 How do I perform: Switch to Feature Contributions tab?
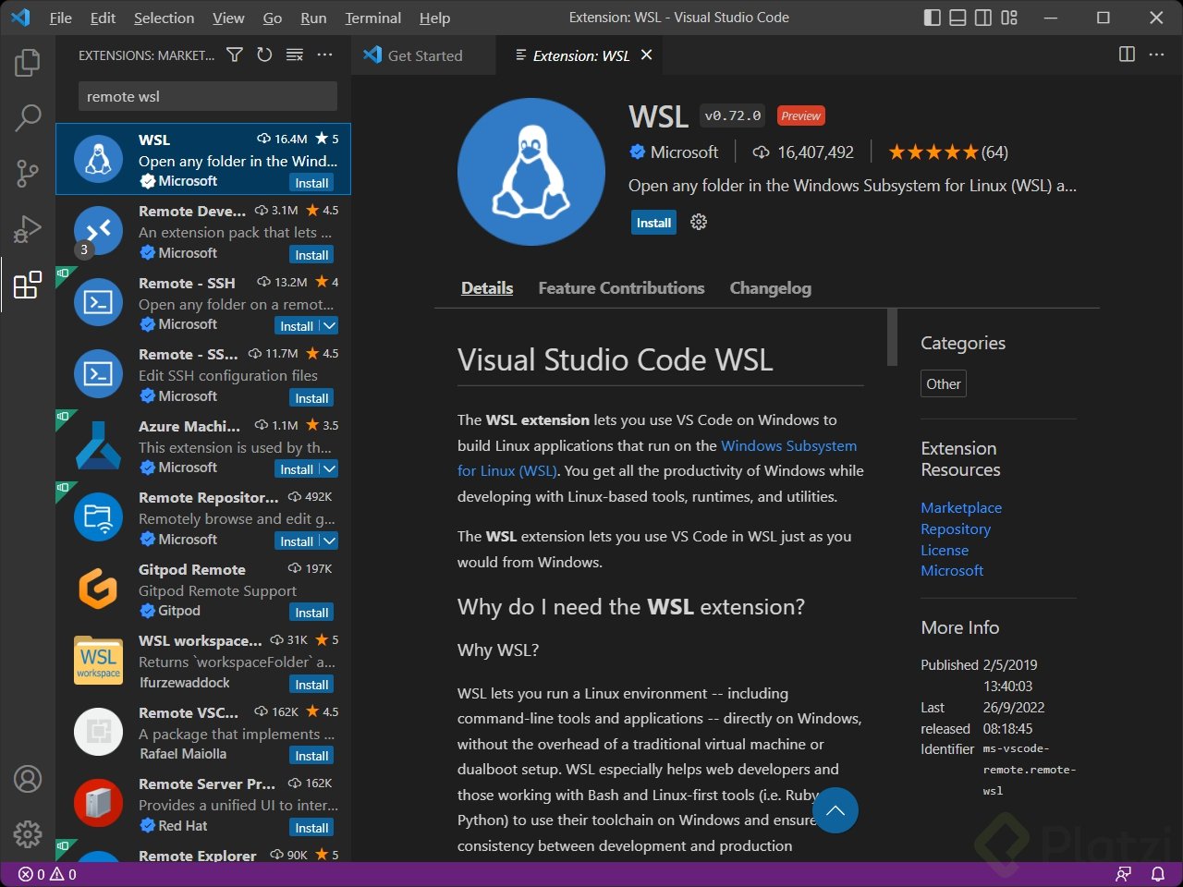(621, 288)
